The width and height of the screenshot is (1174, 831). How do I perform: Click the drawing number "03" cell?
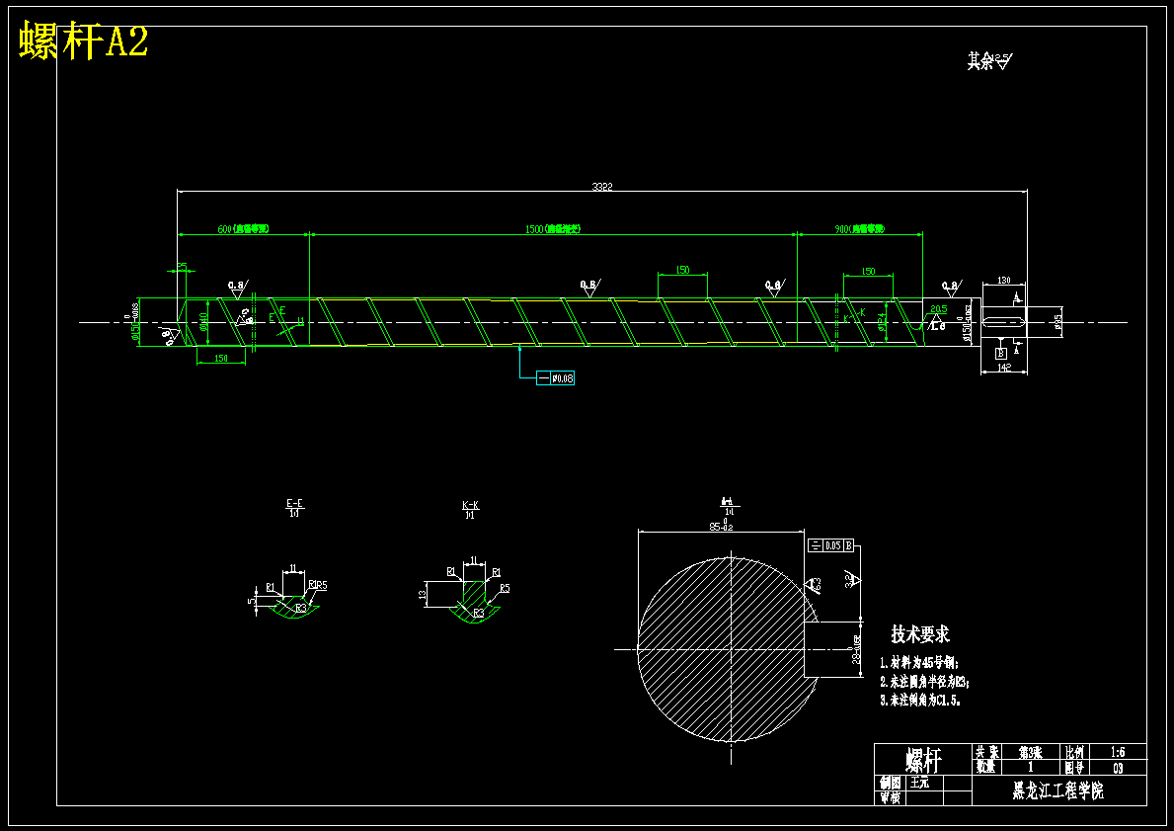point(1118,768)
